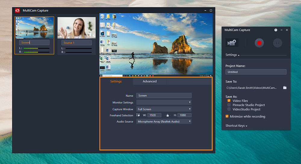
Task: Click the width field showing 1920
Action: tap(154, 115)
